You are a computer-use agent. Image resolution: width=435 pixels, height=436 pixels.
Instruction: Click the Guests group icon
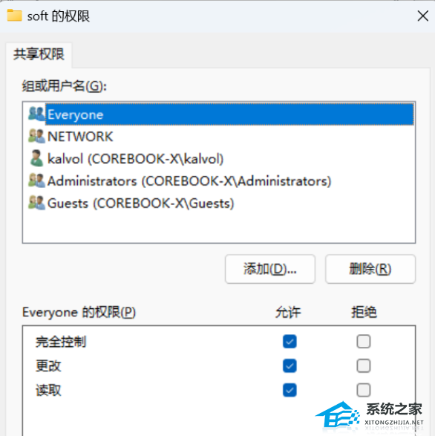pyautogui.click(x=36, y=203)
